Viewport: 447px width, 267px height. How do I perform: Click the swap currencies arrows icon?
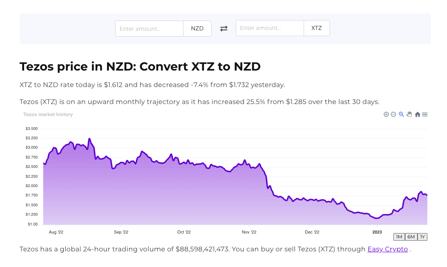[x=223, y=28]
